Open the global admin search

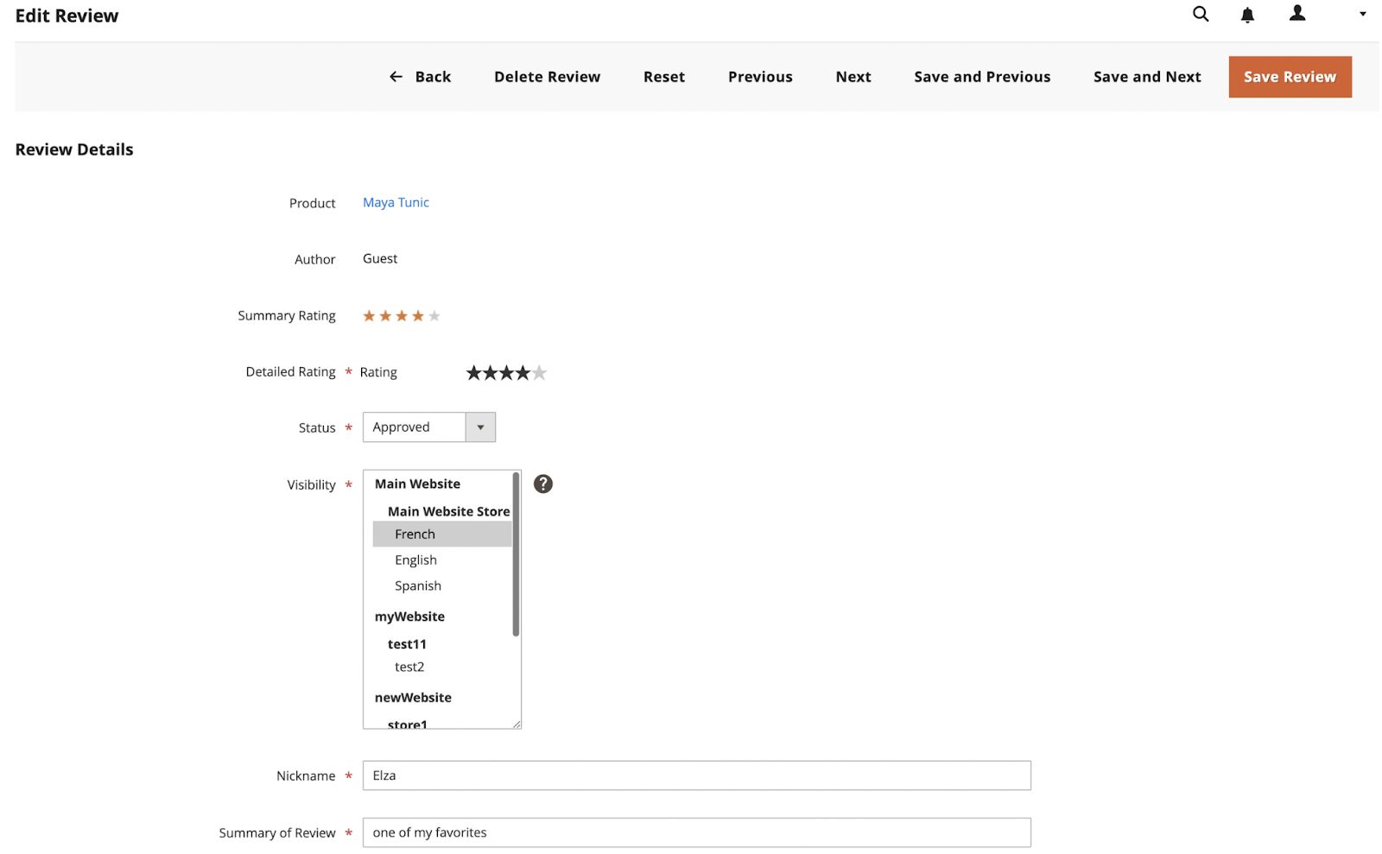tap(1200, 15)
